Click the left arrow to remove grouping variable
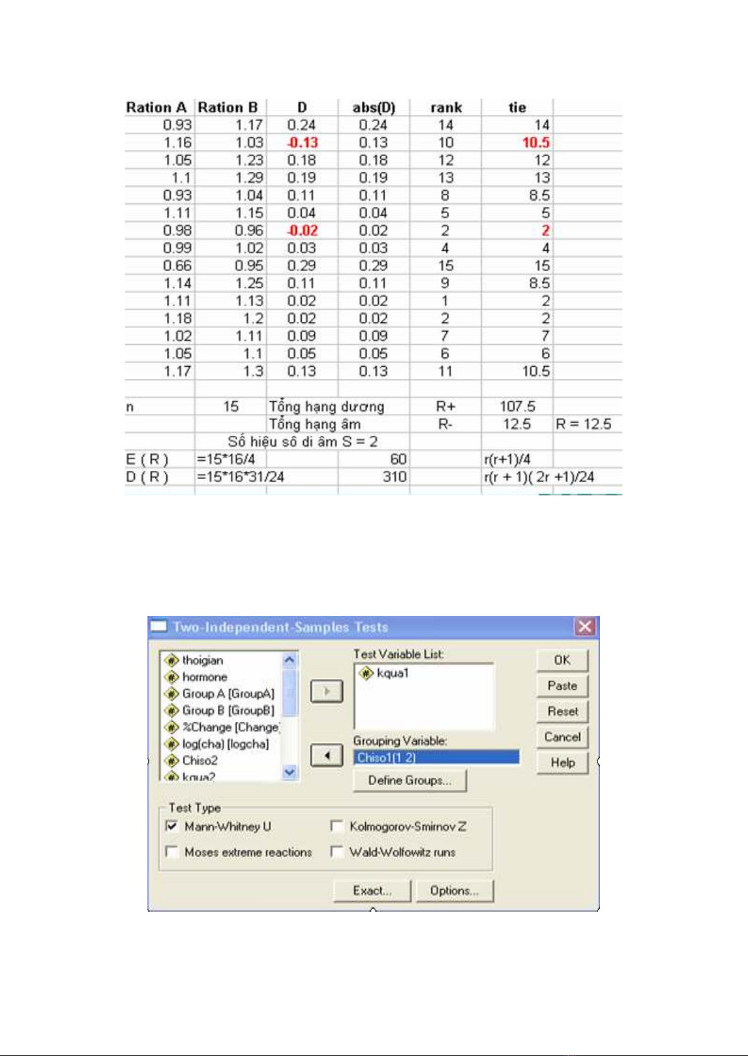 click(326, 756)
